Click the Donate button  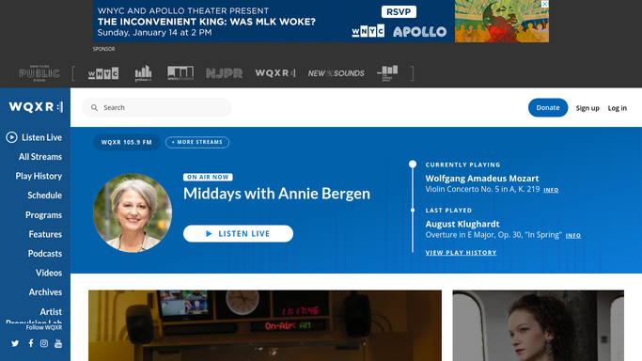tap(548, 108)
